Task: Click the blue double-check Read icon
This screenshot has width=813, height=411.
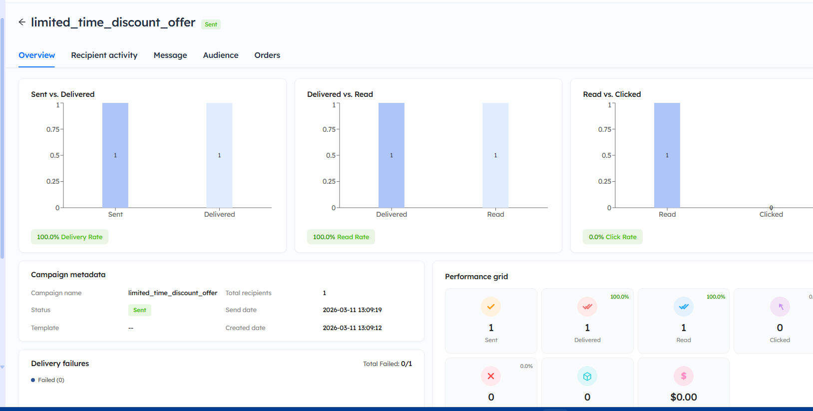Action: tap(684, 307)
